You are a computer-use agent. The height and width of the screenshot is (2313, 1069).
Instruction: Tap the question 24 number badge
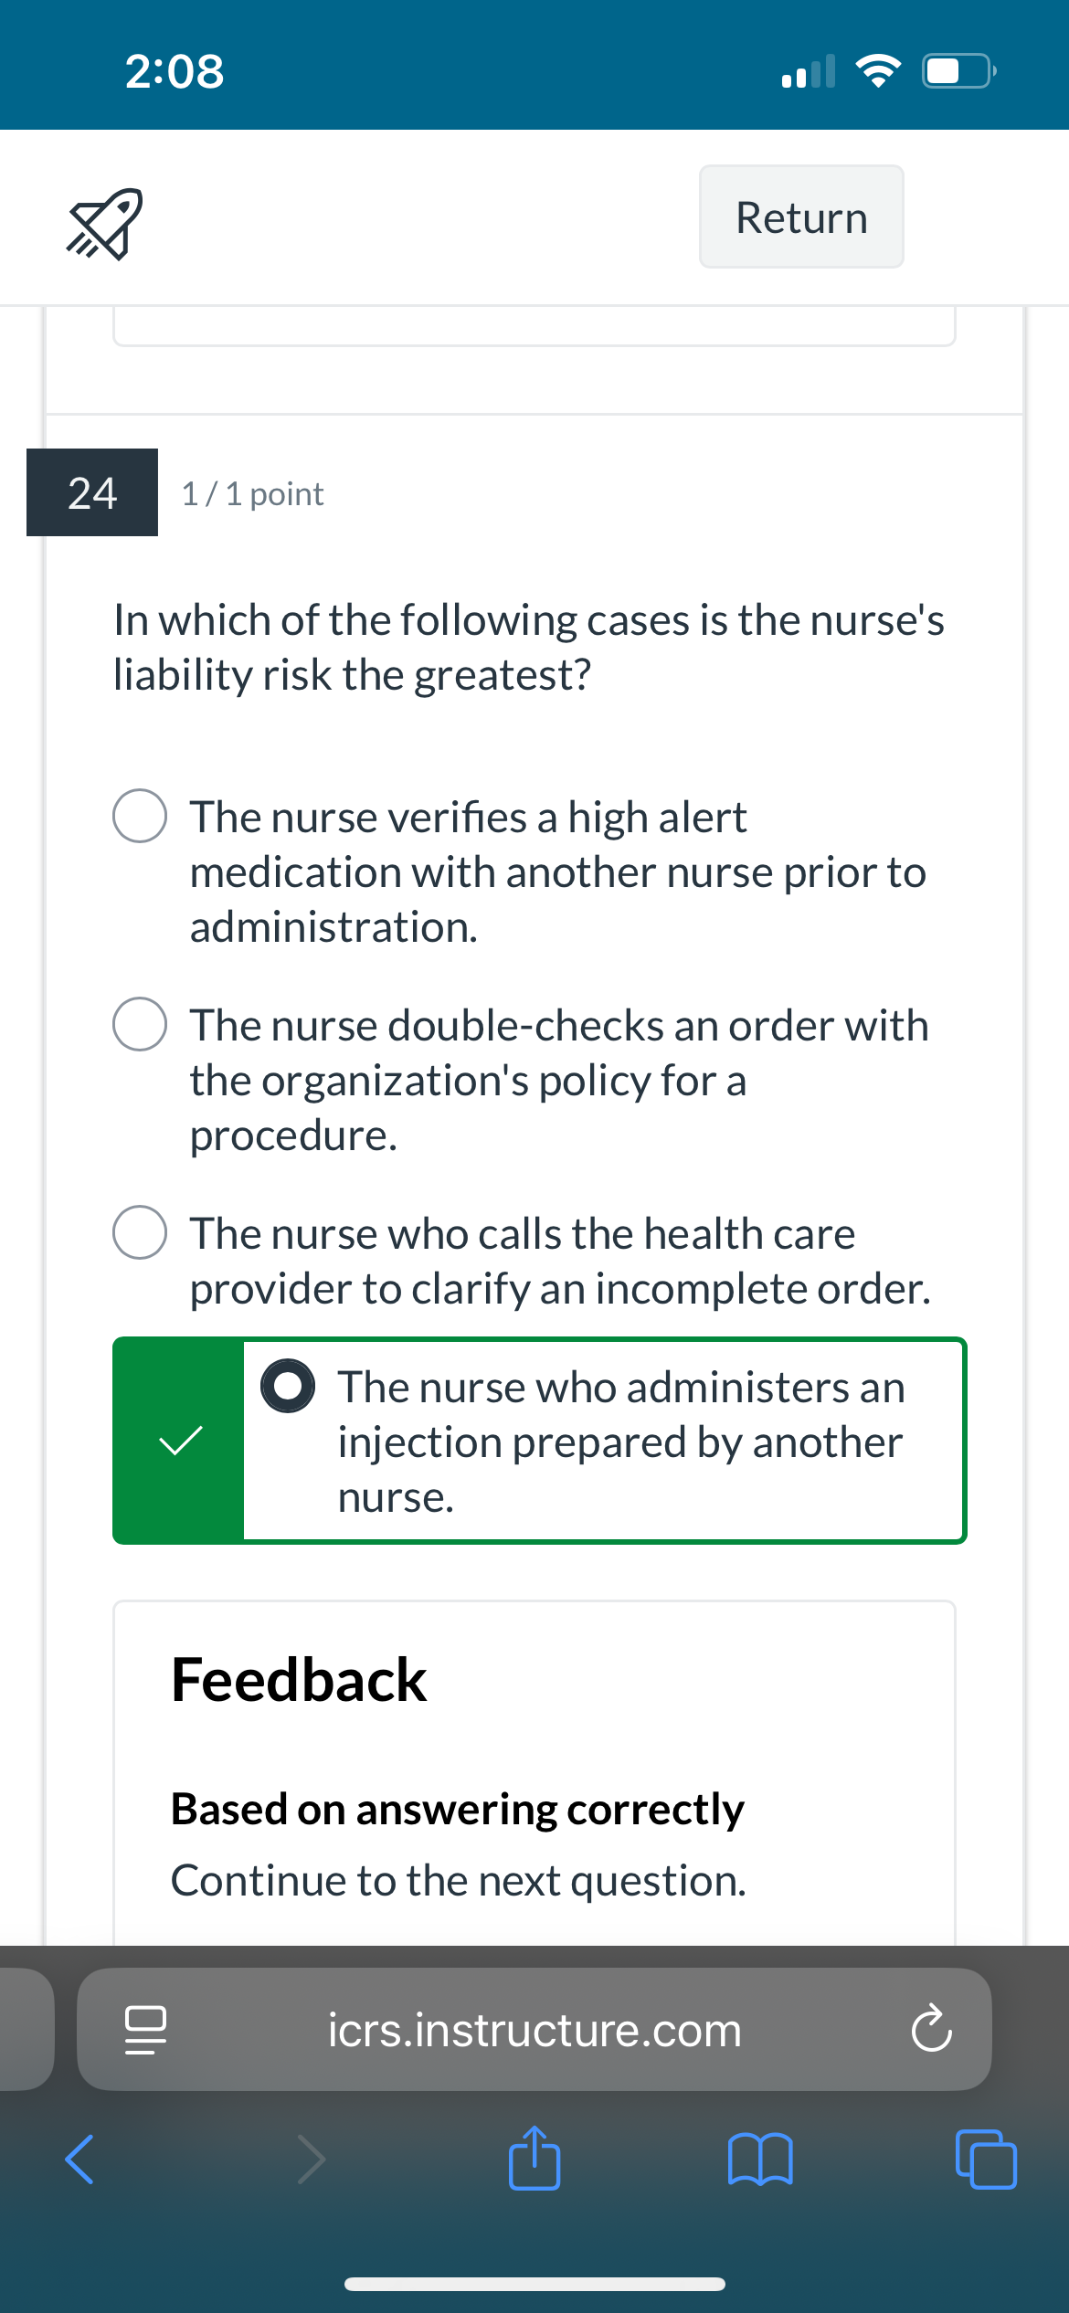point(92,492)
